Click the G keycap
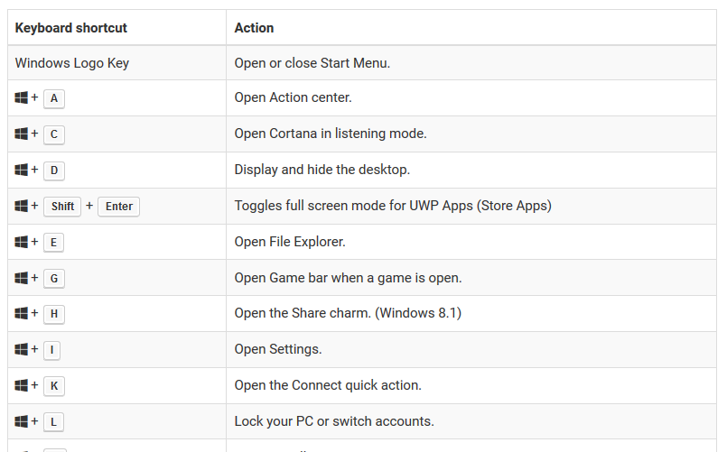Screen dimensions: 727x452 [54, 279]
